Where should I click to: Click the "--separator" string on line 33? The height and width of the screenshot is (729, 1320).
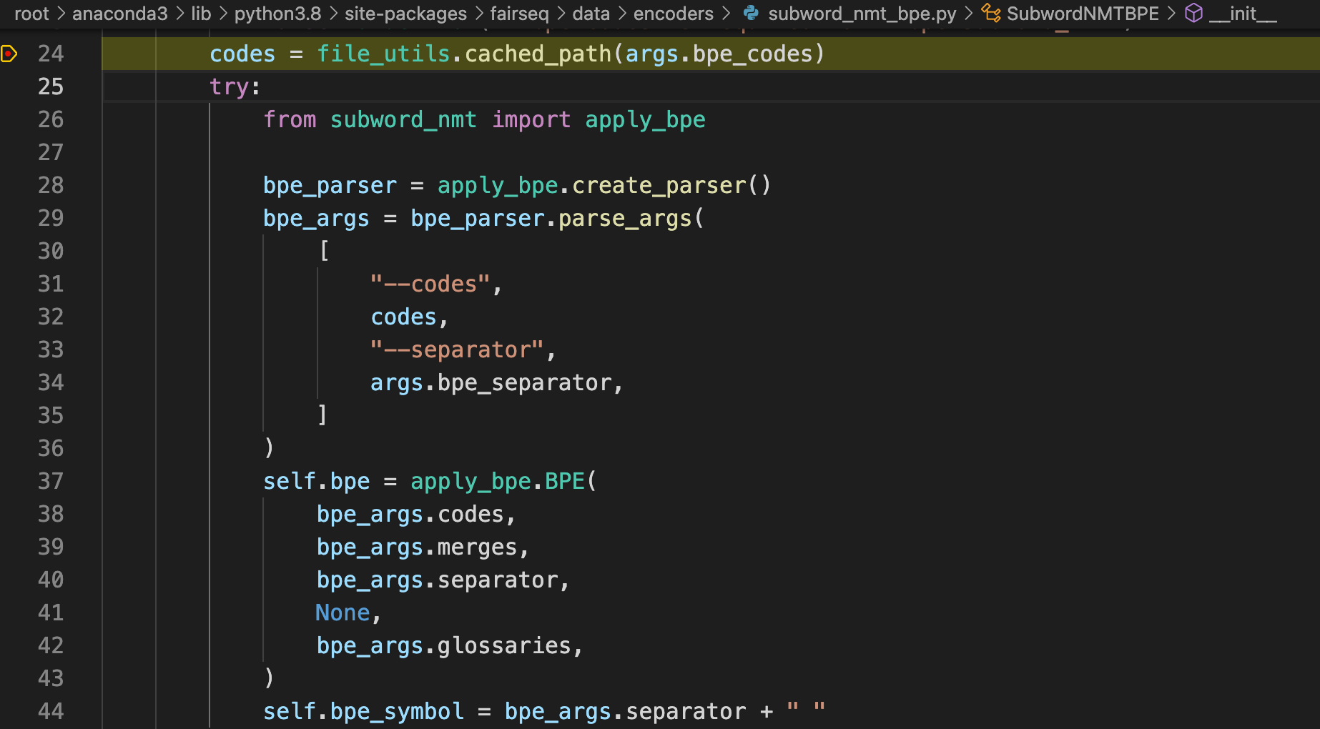click(457, 349)
